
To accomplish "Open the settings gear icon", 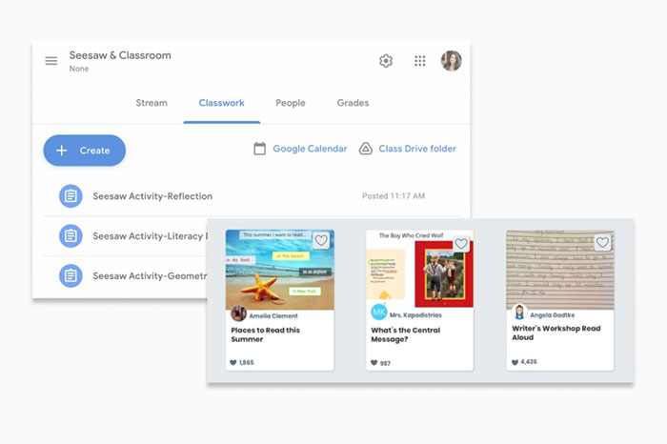I will pos(386,61).
